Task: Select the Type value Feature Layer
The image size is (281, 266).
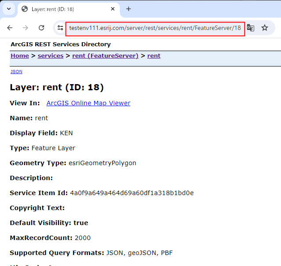Action: coord(53,148)
